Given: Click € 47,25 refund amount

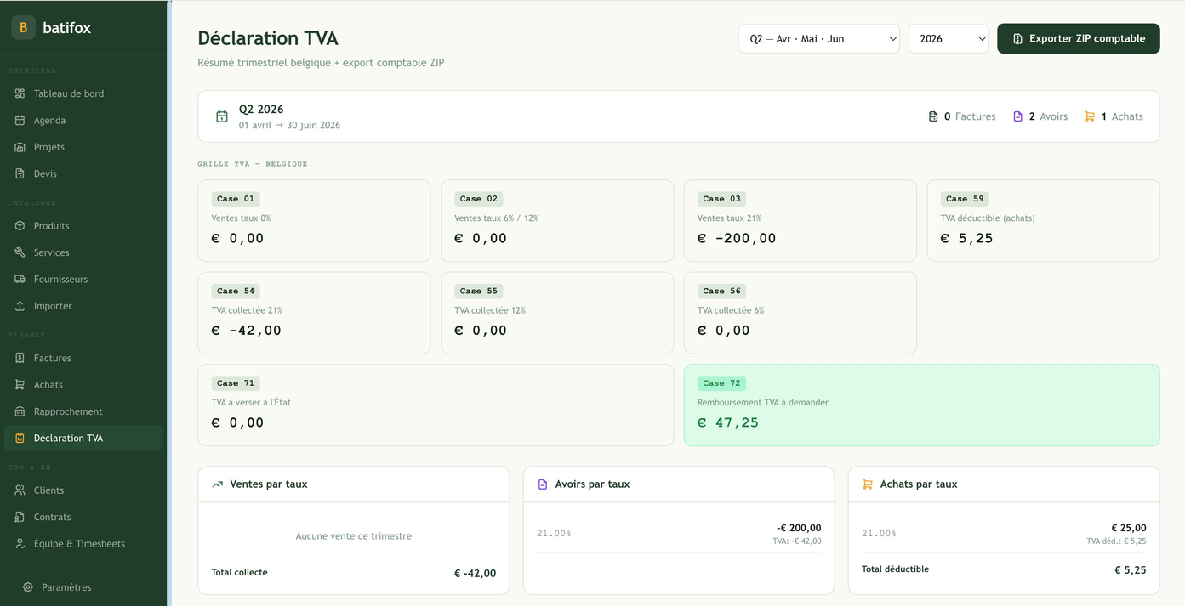Looking at the screenshot, I should tap(728, 422).
